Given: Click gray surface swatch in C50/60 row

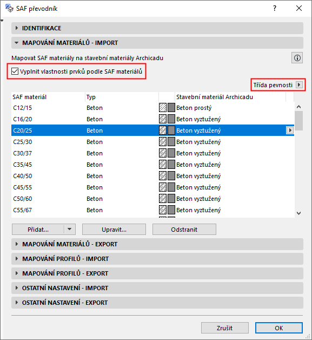Looking at the screenshot, I should pyautogui.click(x=171, y=198).
